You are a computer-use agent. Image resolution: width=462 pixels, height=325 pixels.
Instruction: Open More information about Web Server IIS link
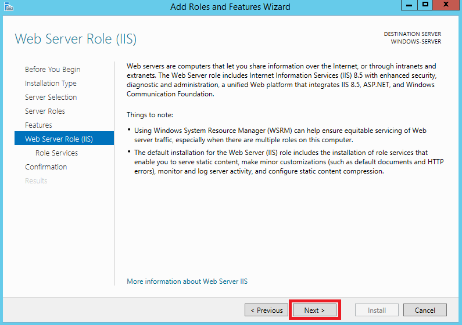(187, 281)
